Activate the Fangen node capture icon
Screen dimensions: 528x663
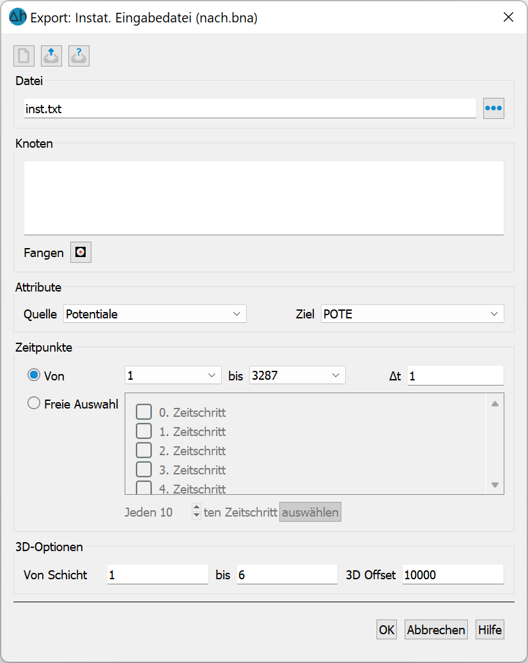81,253
